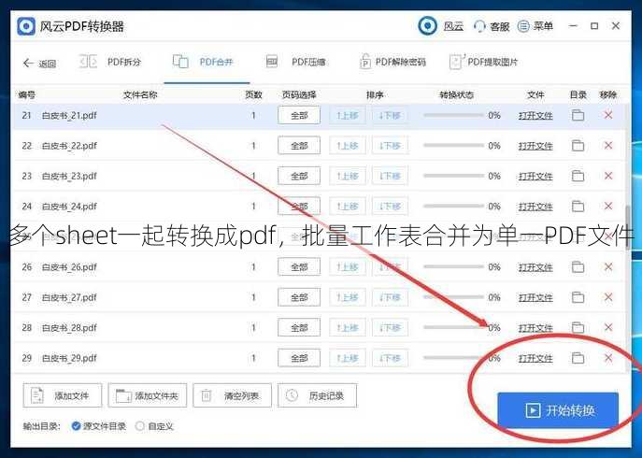
Task: Open 客服 customer service
Action: 492,26
